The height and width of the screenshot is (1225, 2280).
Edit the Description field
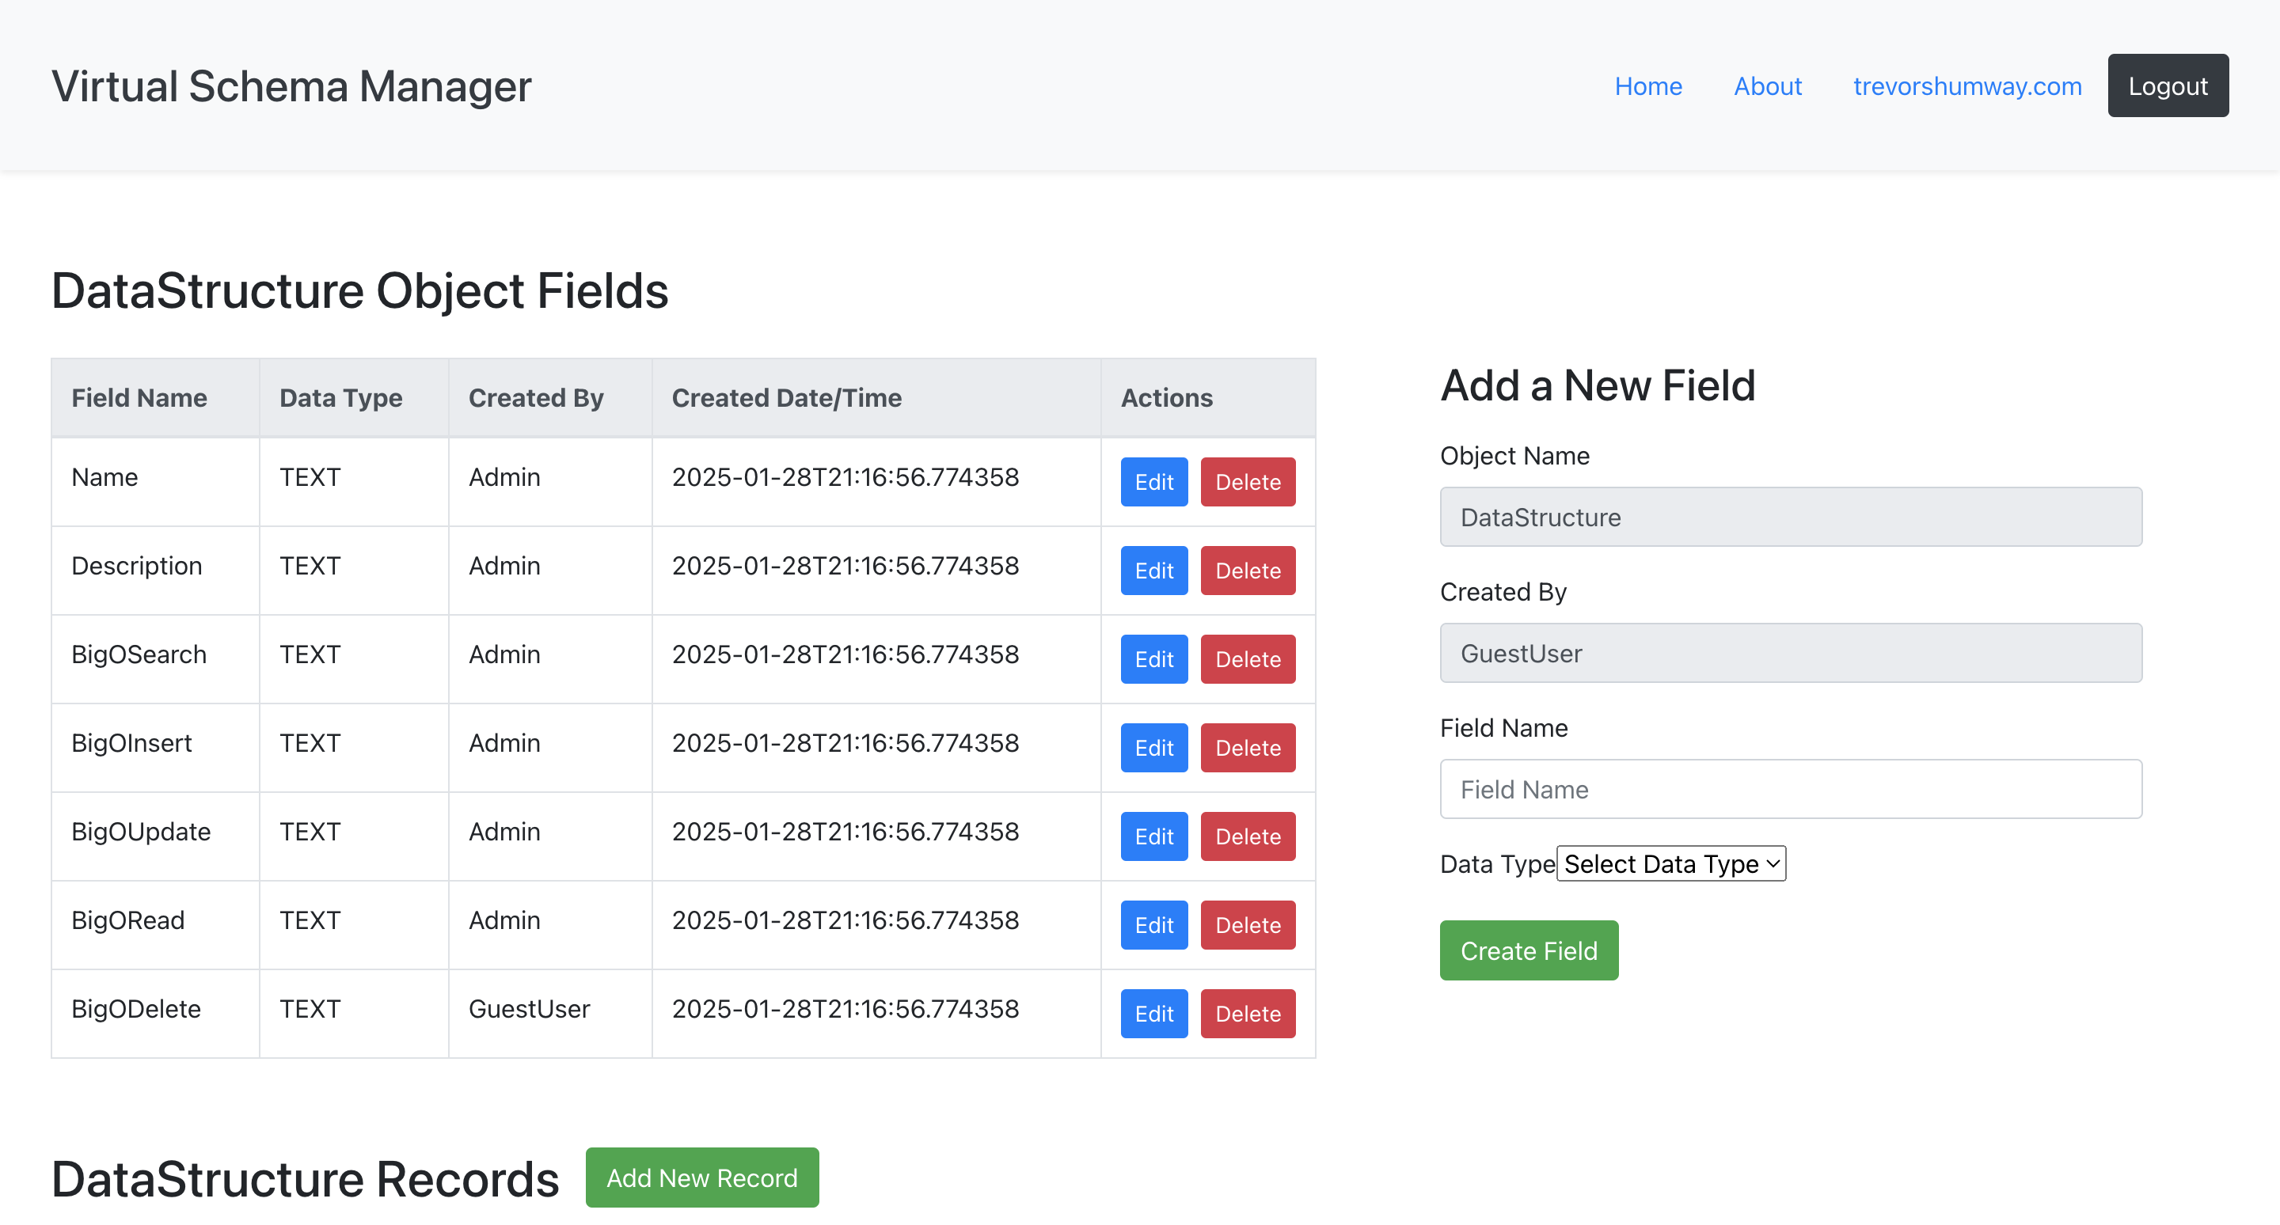click(1153, 571)
